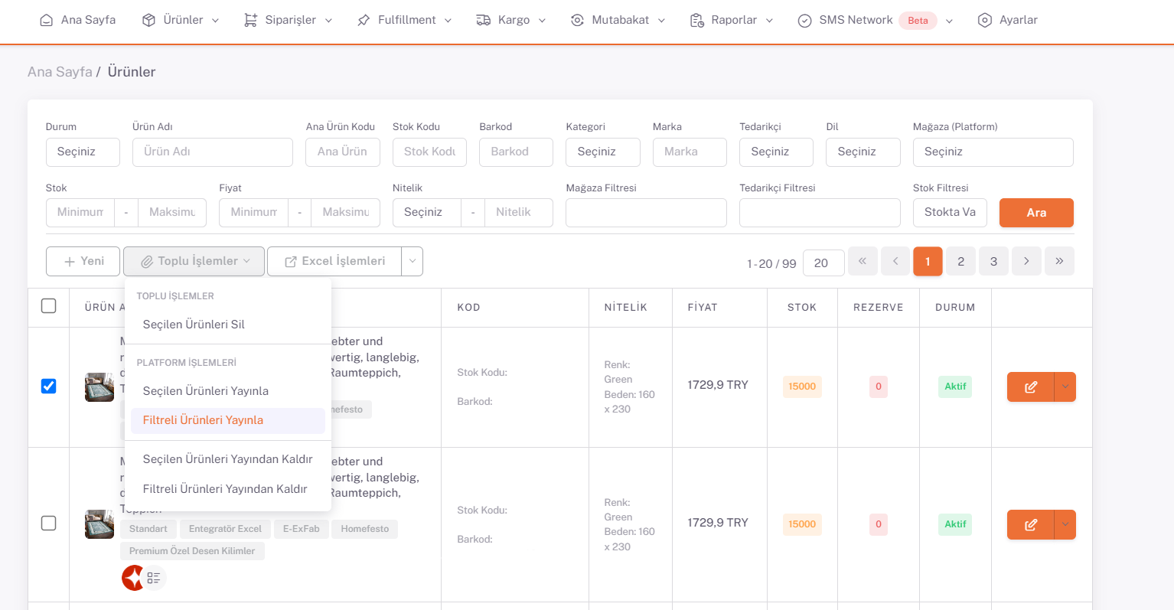This screenshot has width=1174, height=610.
Task: Go to the first page using double-left arrows
Action: coord(863,261)
